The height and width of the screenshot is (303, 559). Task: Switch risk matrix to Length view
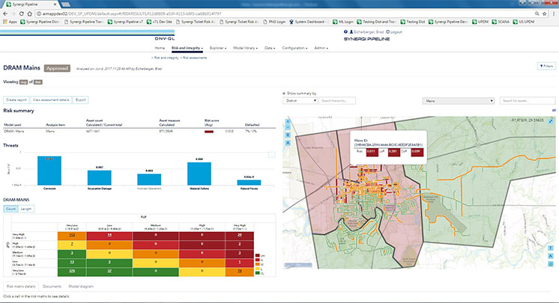[26, 209]
